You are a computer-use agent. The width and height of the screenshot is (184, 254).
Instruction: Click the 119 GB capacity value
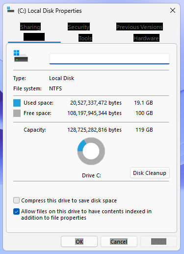[x=144, y=130]
